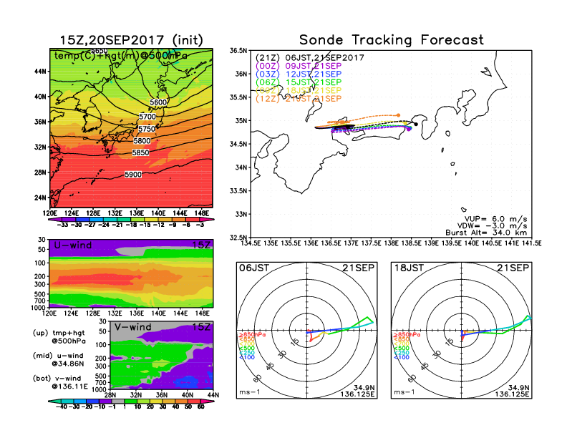Screen dimensions: 567x438
Task: Pick the gray segment between -1 and 1
Action: (118, 401)
